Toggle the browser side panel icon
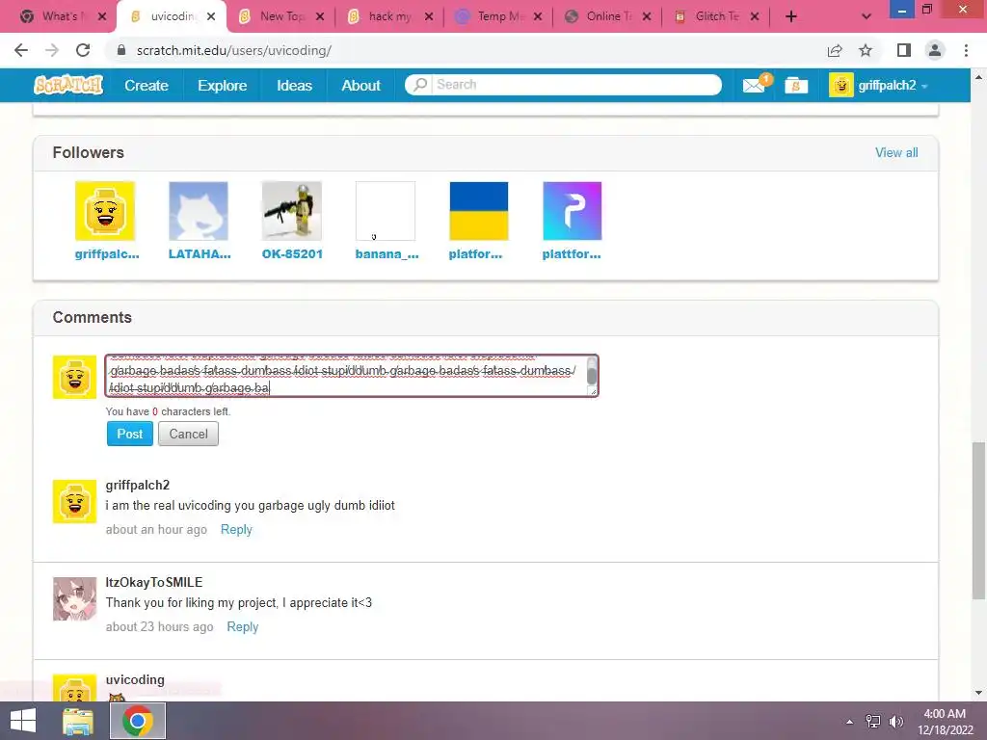 coord(904,50)
